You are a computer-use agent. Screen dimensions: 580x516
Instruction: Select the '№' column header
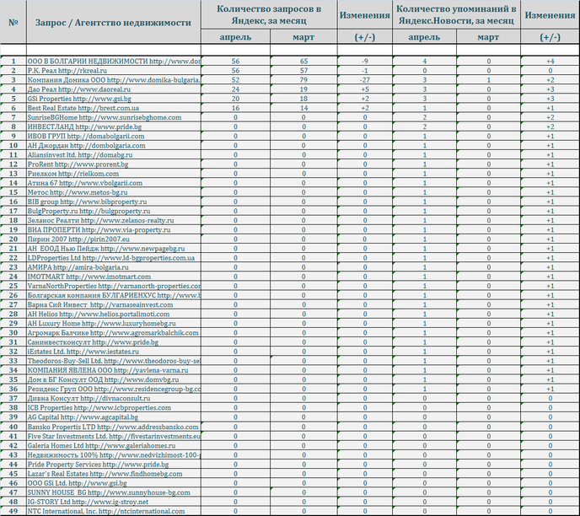point(13,23)
